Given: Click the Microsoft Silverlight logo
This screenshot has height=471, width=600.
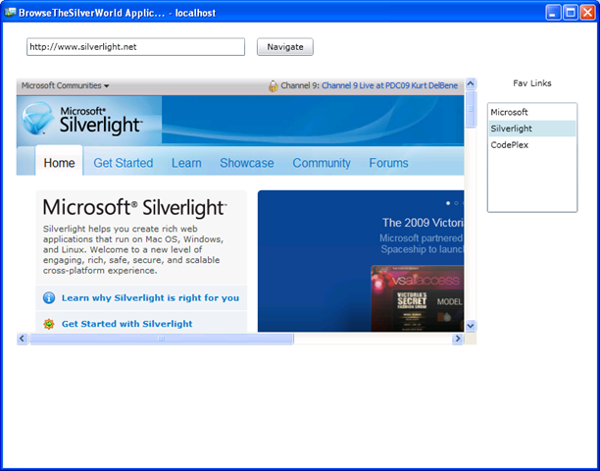Looking at the screenshot, I should click(x=82, y=120).
